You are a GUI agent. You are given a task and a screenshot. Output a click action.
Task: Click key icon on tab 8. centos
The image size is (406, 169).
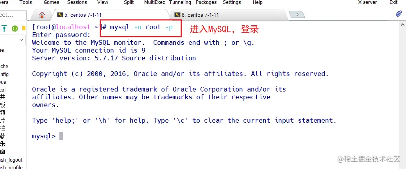177,15
